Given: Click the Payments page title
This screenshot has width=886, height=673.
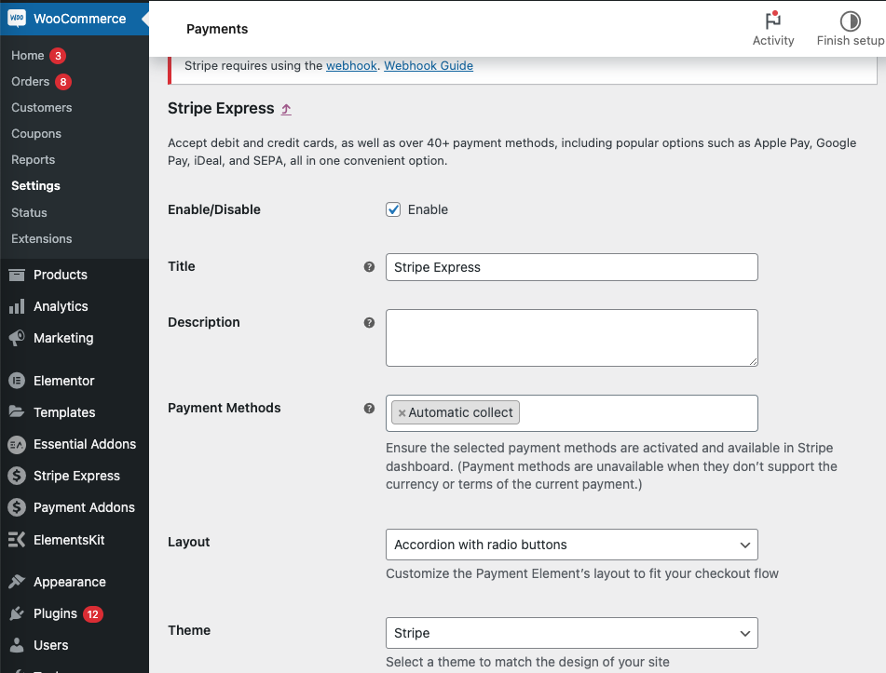Looking at the screenshot, I should click(x=217, y=29).
